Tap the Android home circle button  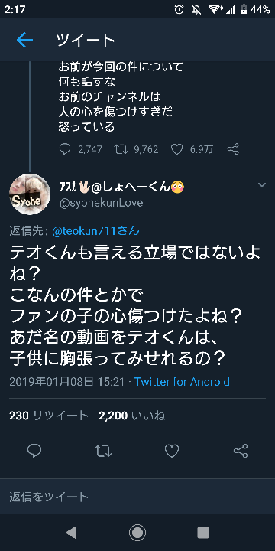click(x=137, y=533)
